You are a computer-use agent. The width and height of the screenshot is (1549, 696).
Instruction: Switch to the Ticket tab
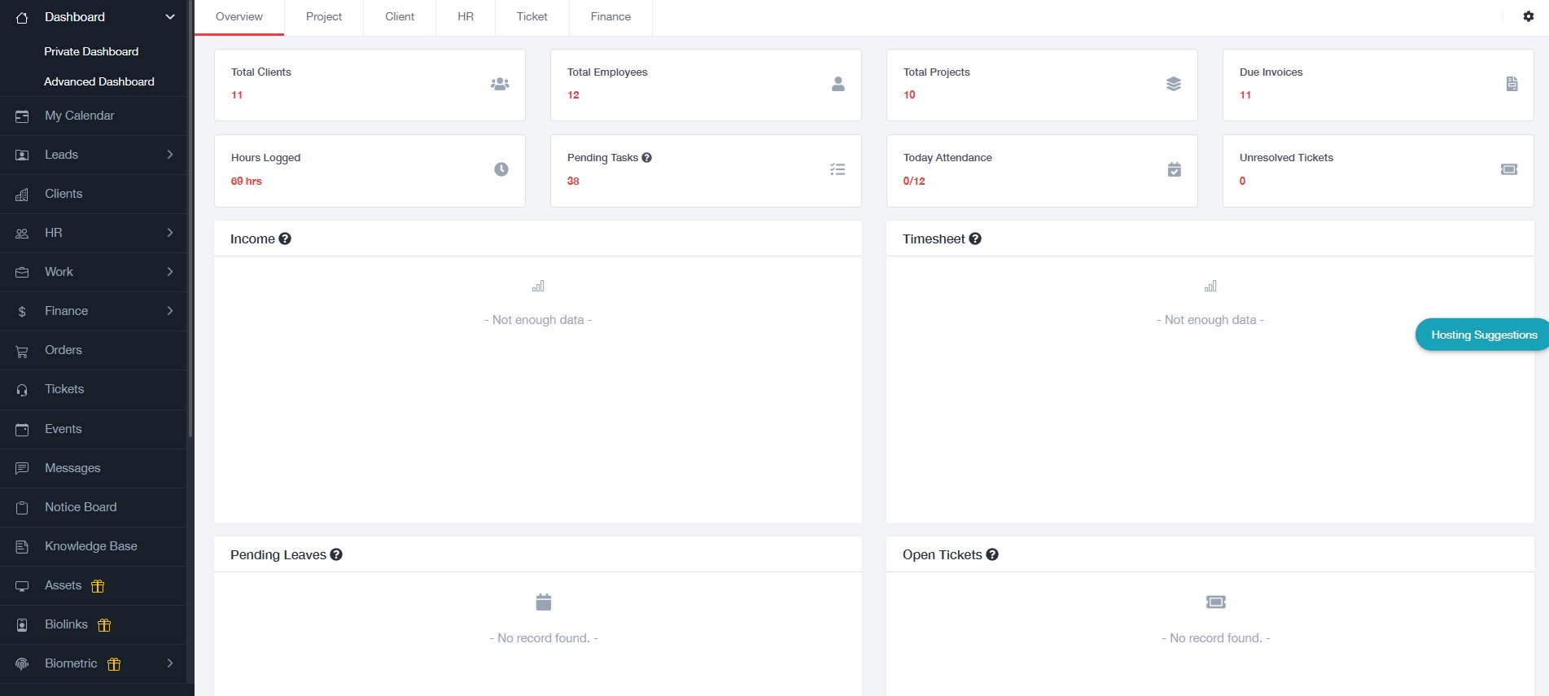[532, 17]
